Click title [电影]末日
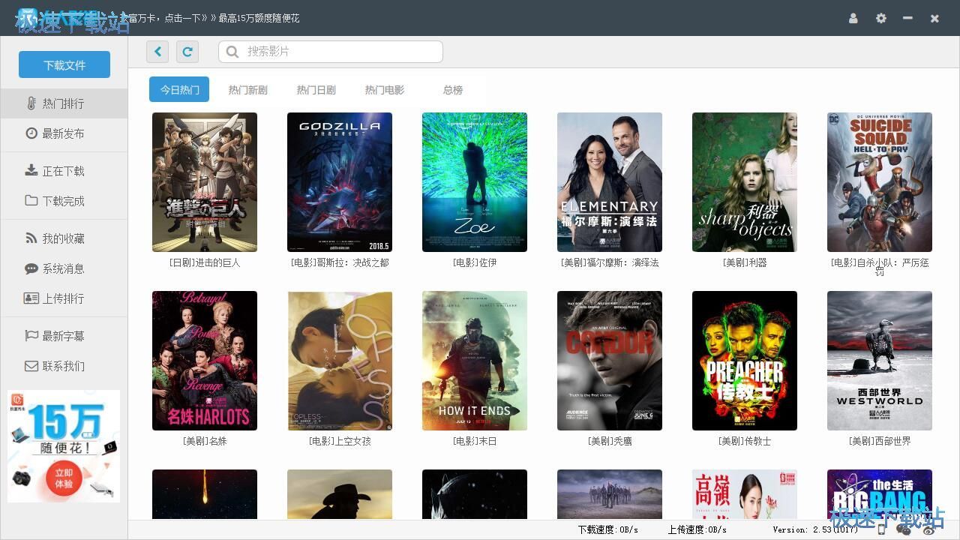960x540 pixels. tap(475, 441)
